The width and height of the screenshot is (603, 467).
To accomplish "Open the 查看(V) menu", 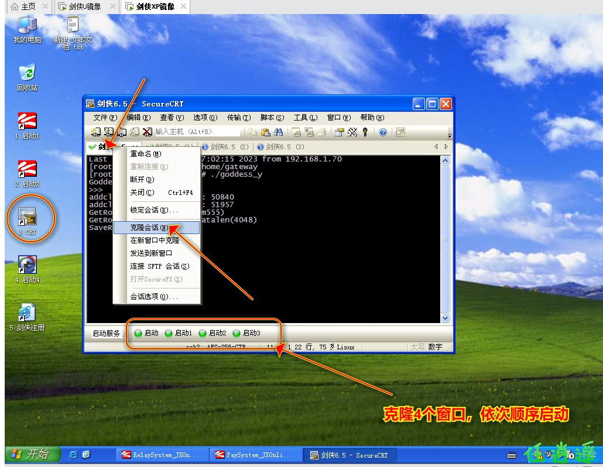I will point(172,118).
